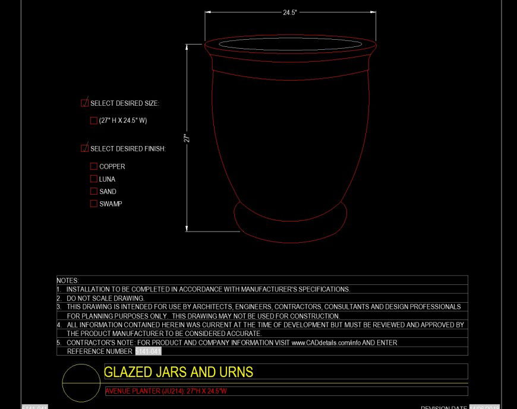
Task: Select the 27" H X 24.5" W size checkbox
Action: click(93, 120)
